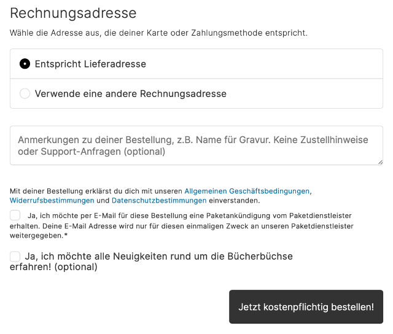Screen dimensions: 393x334
Task: Click the Paketankündigung vom Paketdienstleister consent text
Action: click(x=182, y=225)
